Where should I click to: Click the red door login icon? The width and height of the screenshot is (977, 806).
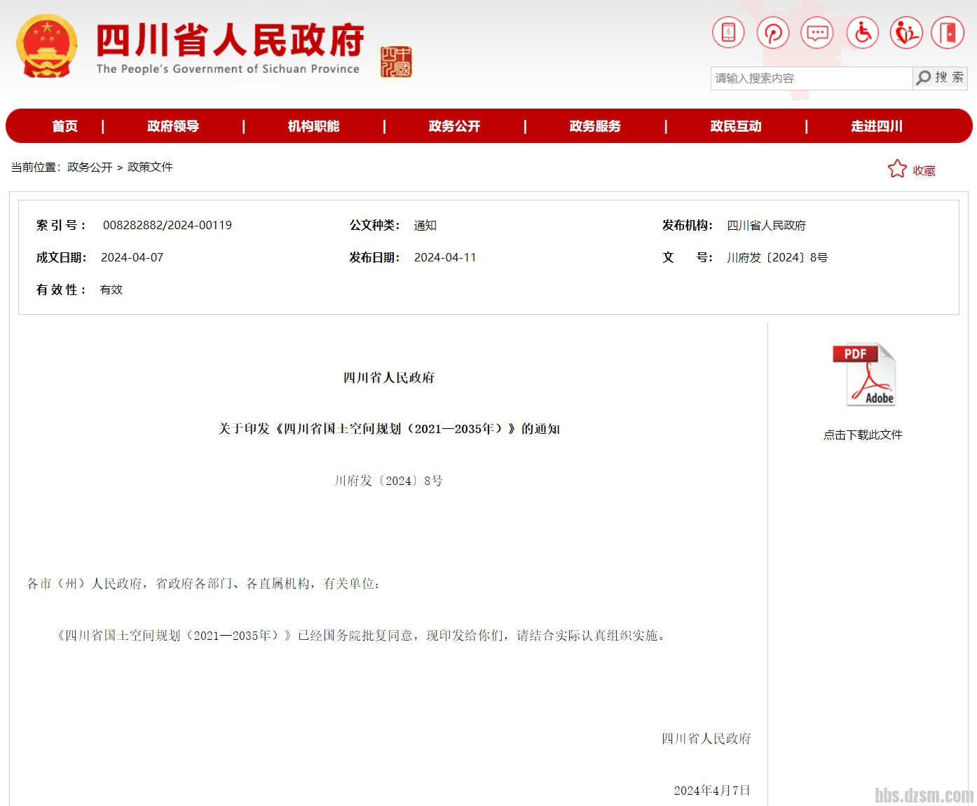(948, 33)
